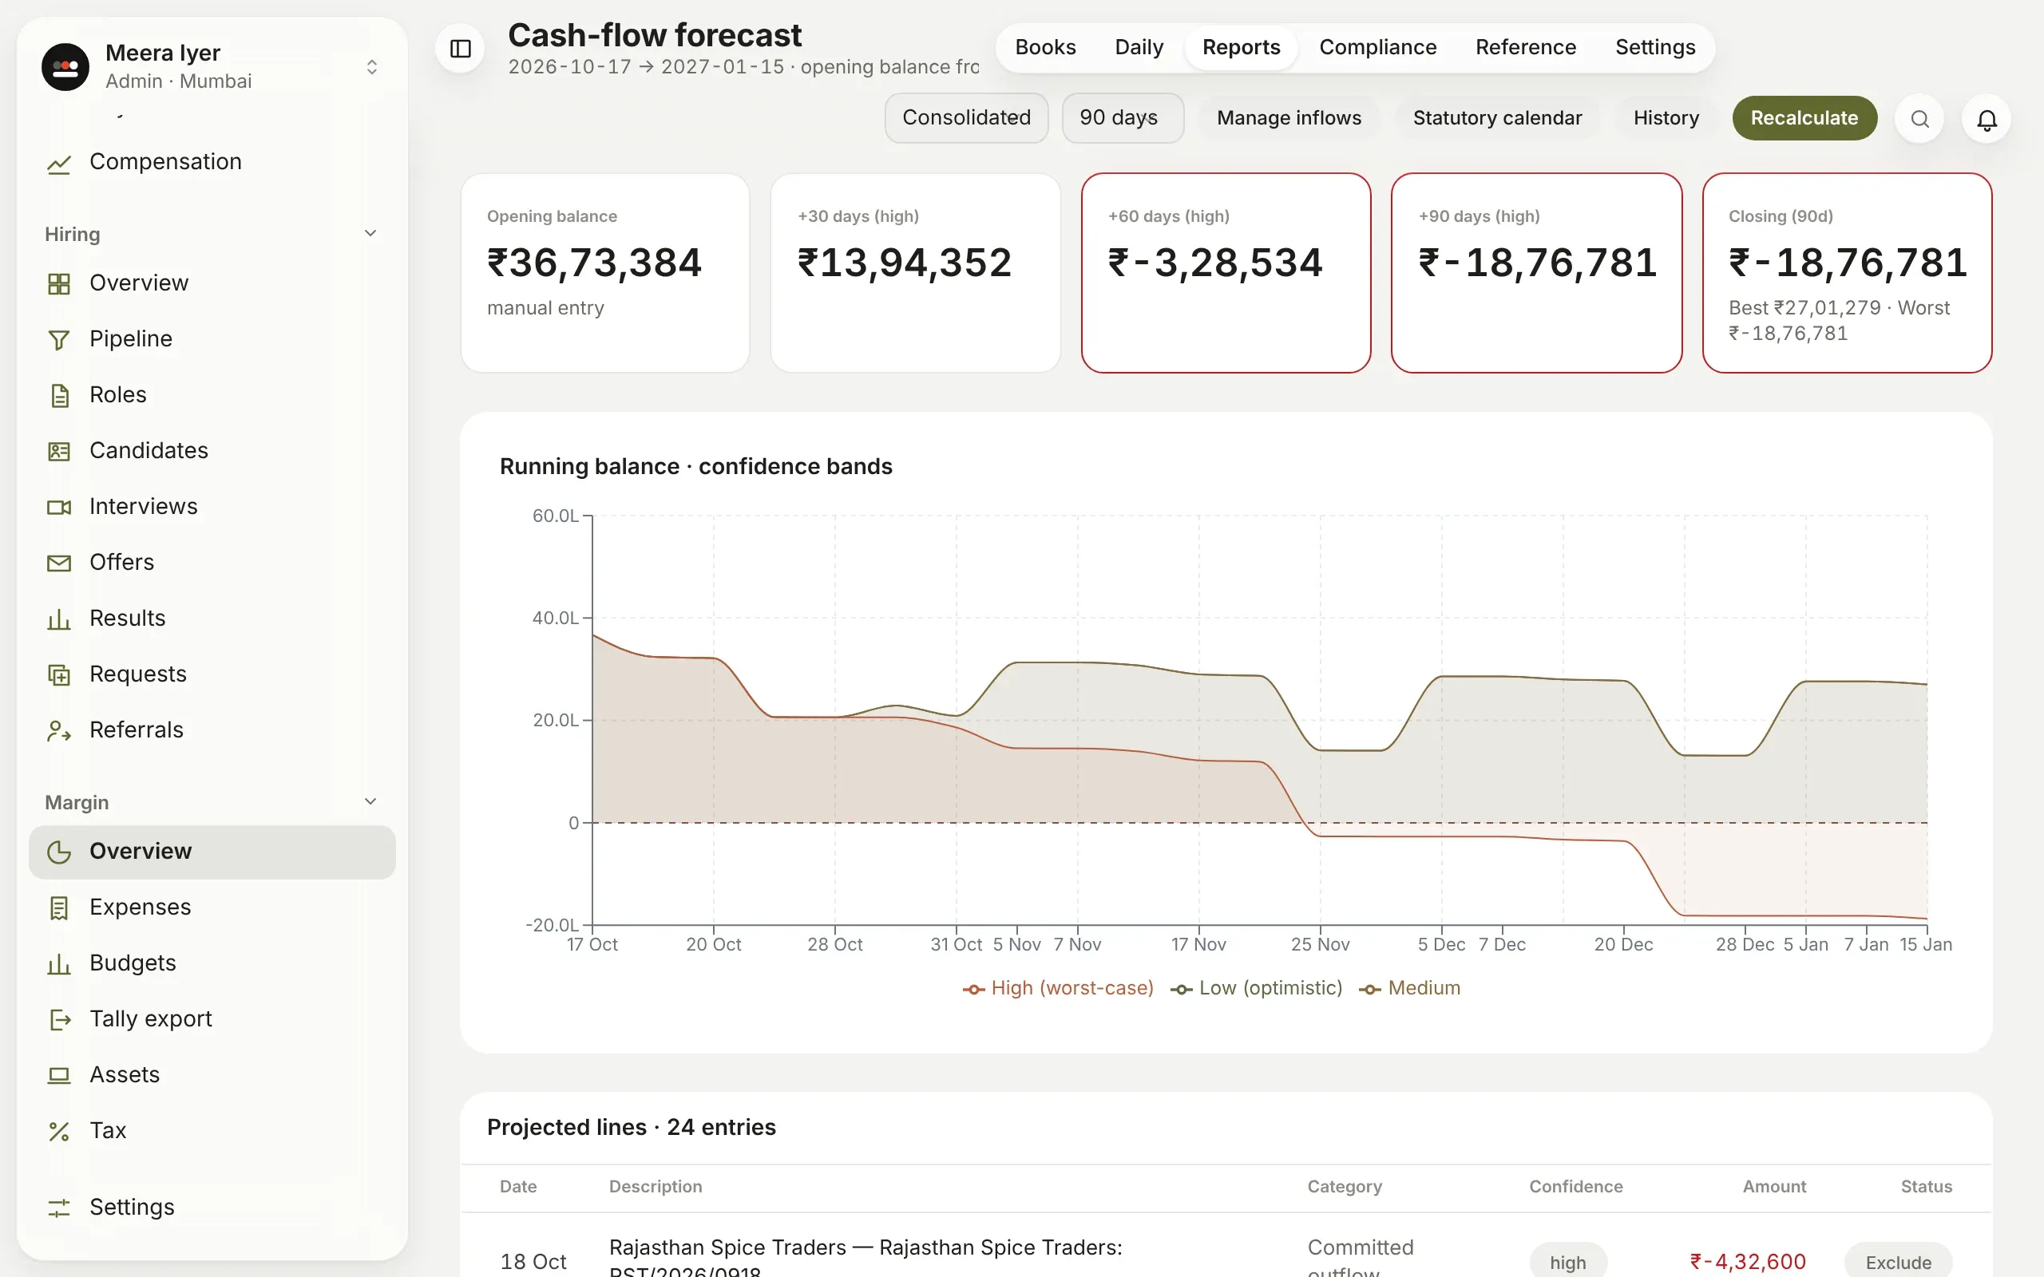Viewport: 2044px width, 1277px height.
Task: Click the Requests icon
Action: click(59, 675)
